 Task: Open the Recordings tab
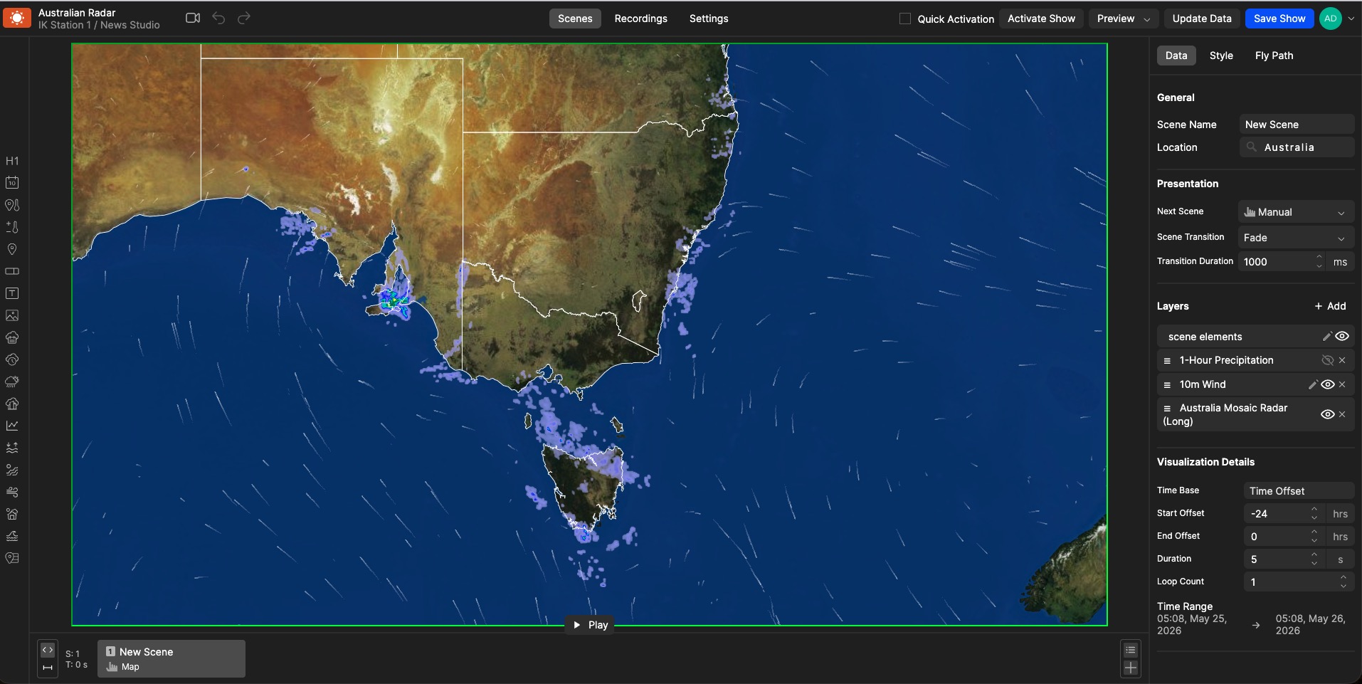click(640, 19)
